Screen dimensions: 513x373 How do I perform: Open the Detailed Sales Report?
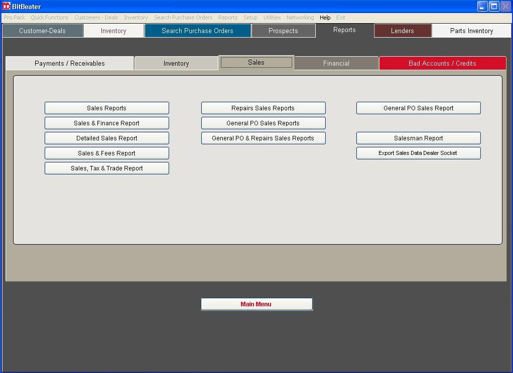pyautogui.click(x=106, y=138)
